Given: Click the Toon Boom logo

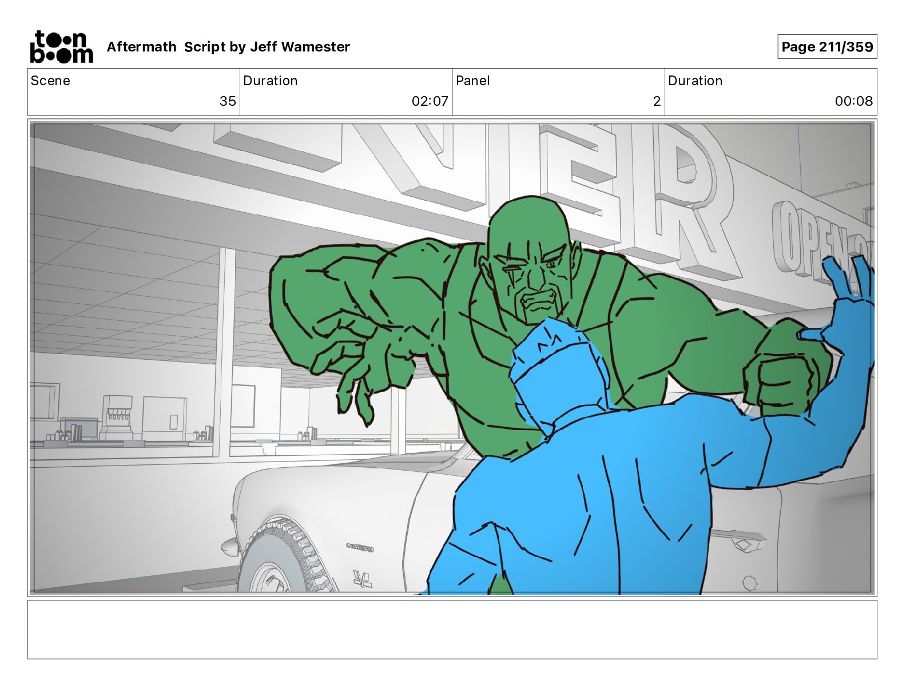Looking at the screenshot, I should tap(61, 47).
